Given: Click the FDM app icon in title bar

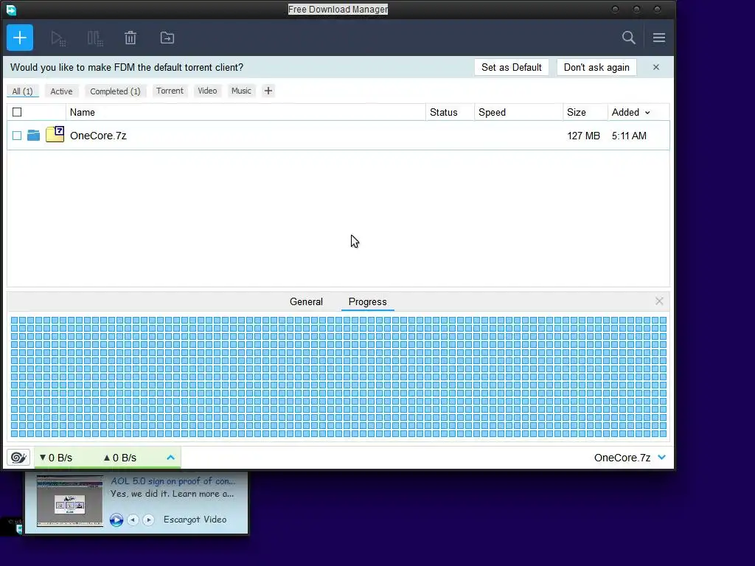Looking at the screenshot, I should [x=11, y=9].
